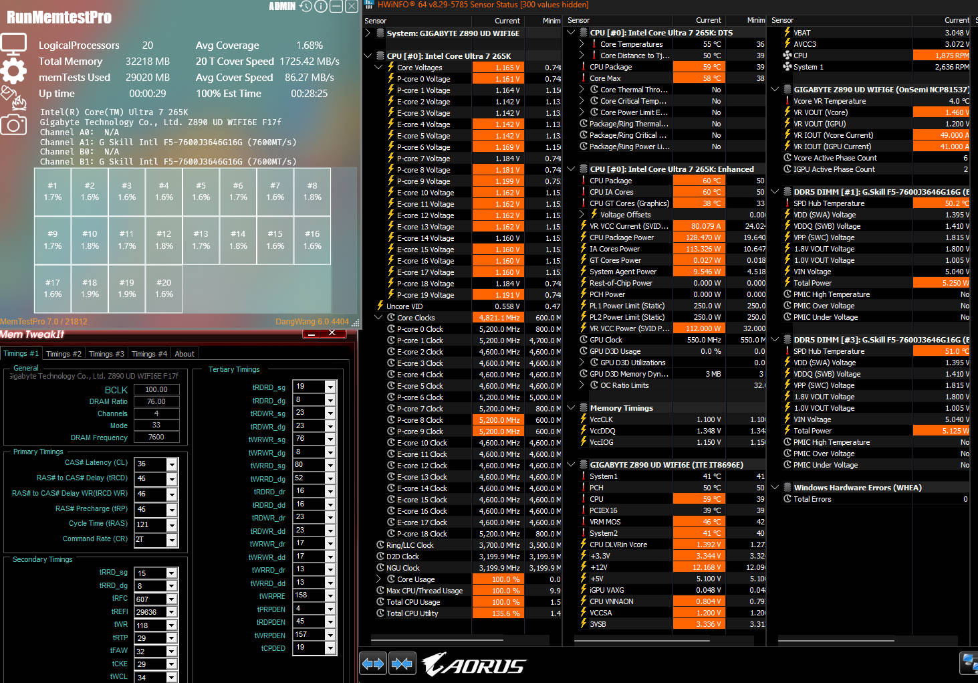
Task: Select the VRM MOS temperature row
Action: pos(666,522)
